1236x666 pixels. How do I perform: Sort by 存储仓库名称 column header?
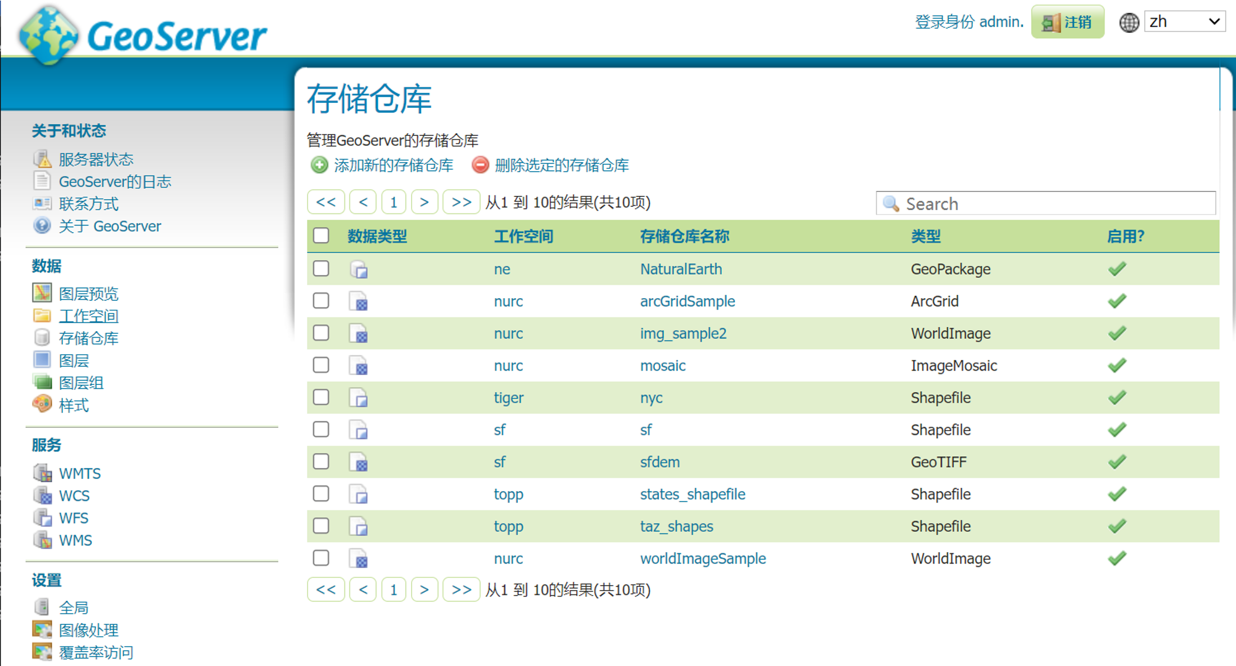click(x=685, y=236)
